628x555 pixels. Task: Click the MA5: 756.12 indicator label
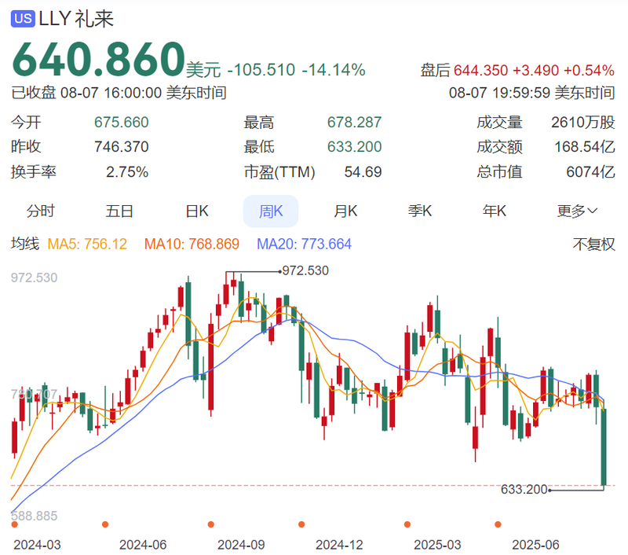coord(87,244)
